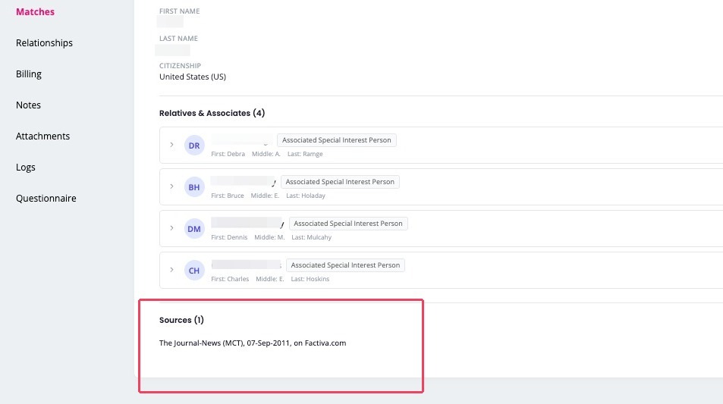Open The Journal-News Factiva source entry

pyautogui.click(x=253, y=343)
